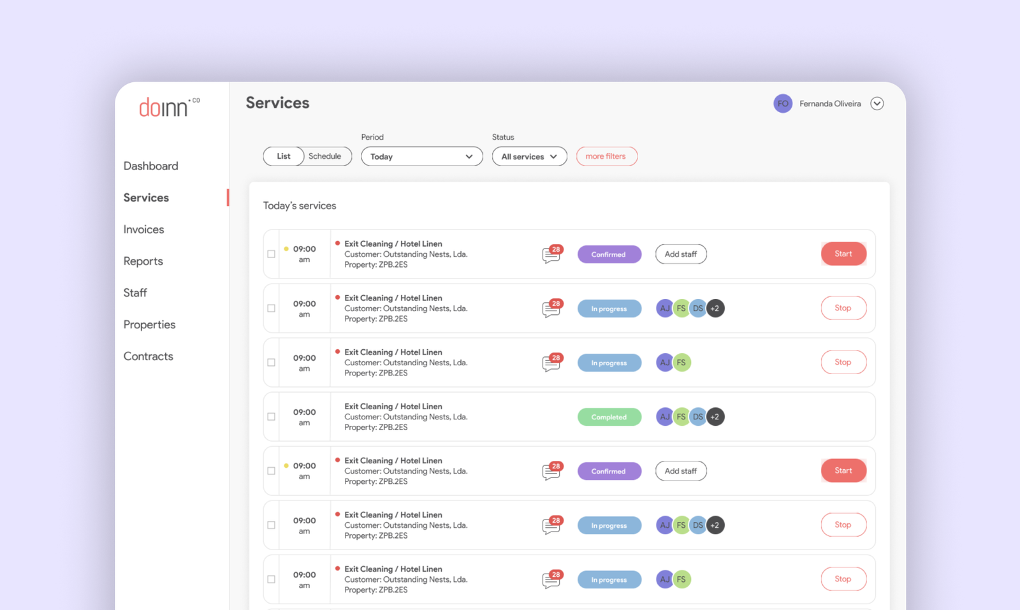Viewport: 1020px width, 610px height.
Task: Go to Invoices
Action: click(x=143, y=229)
